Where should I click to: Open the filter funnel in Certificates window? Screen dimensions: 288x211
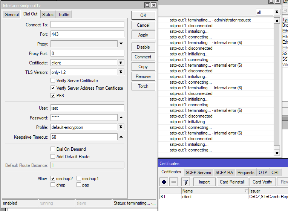click(186, 182)
